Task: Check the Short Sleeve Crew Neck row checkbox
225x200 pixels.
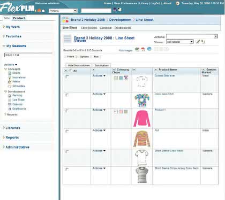Action: [67, 152]
